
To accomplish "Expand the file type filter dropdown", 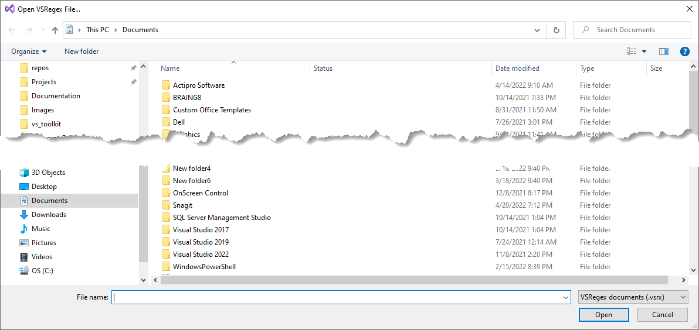I will pos(633,297).
